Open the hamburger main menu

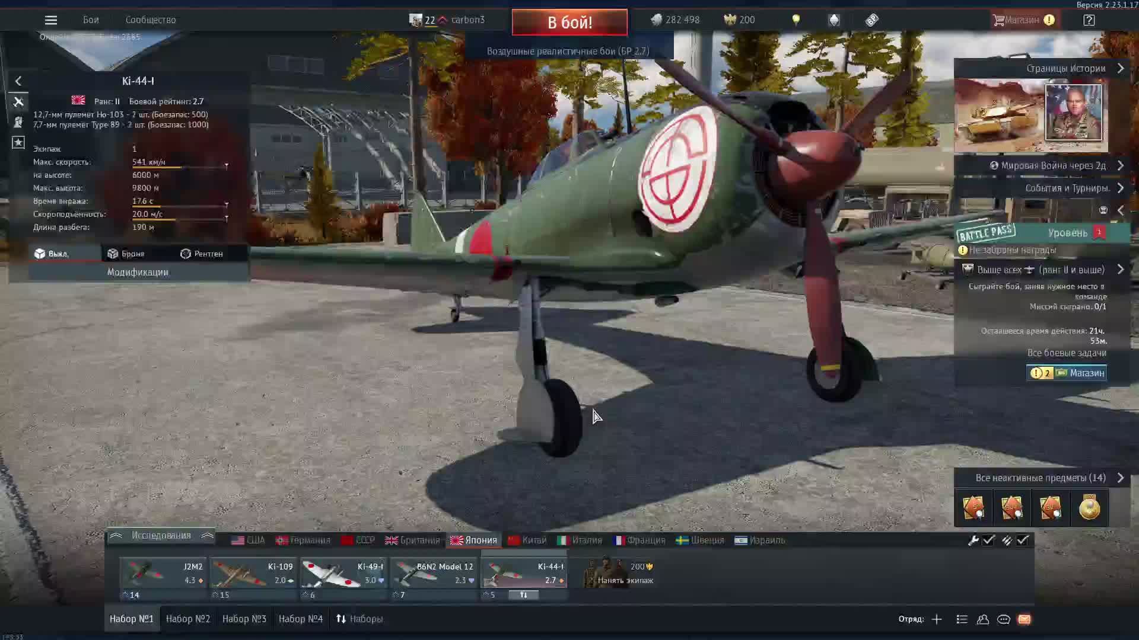(x=51, y=20)
